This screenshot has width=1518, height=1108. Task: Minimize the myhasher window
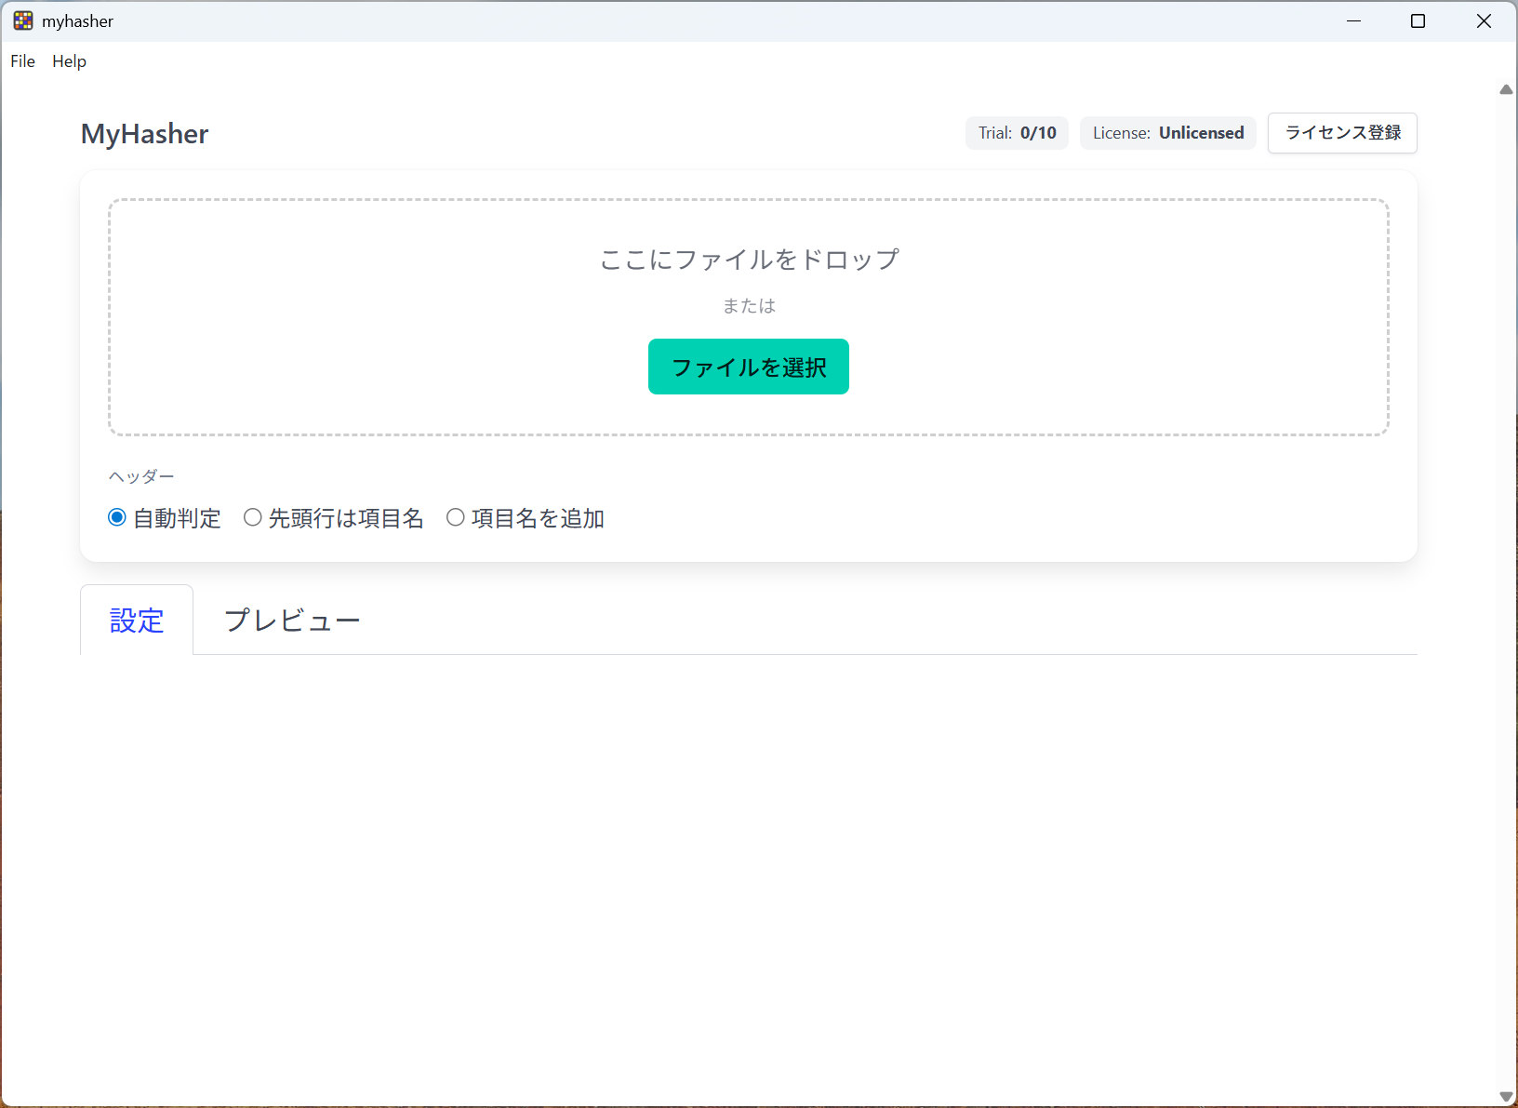[x=1354, y=20]
